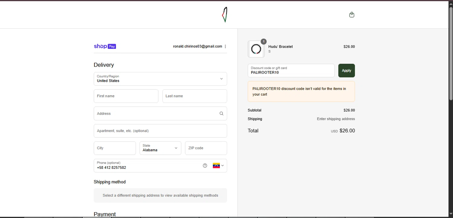Screen dimensions: 453x218
Task: Click the Payment section heading
Action: (105, 214)
